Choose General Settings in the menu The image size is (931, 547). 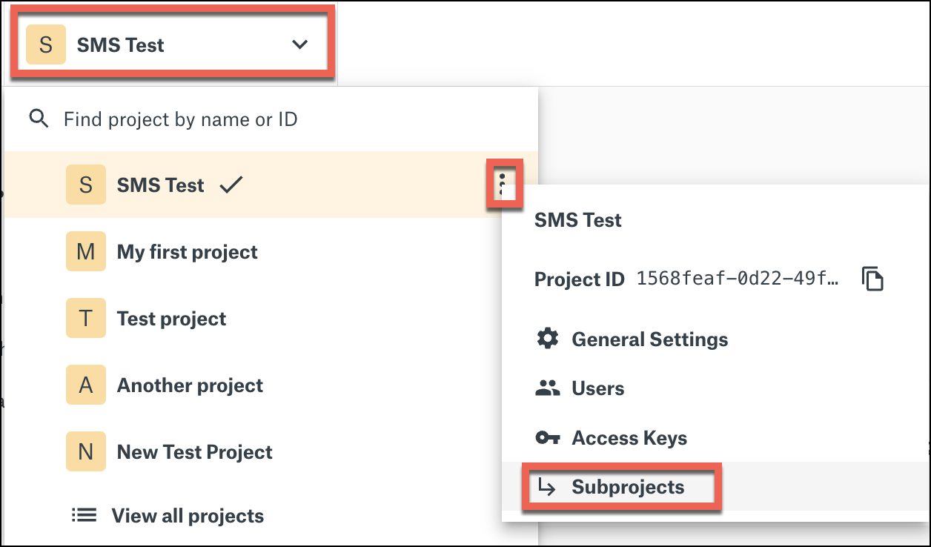pyautogui.click(x=649, y=339)
